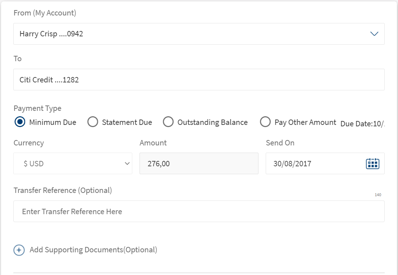
Task: Select Outstanding Balance payment option
Action: 168,122
